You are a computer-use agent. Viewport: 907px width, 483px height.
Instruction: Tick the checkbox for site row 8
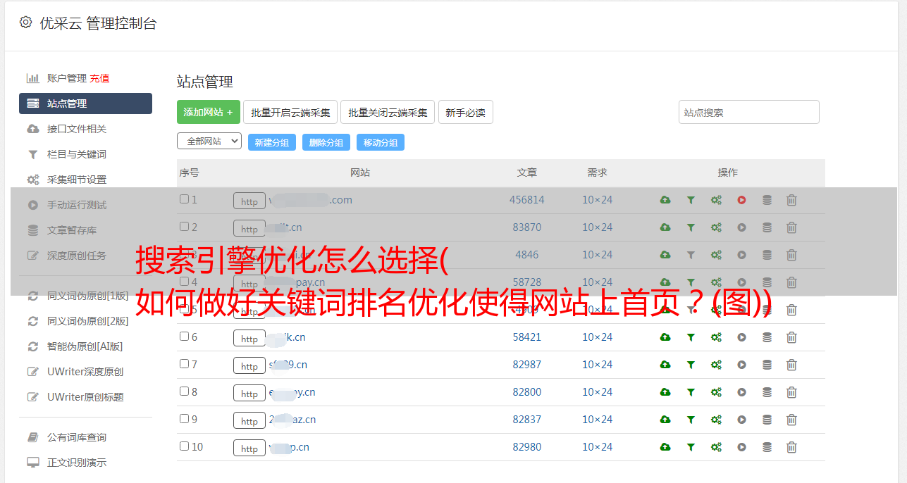click(x=184, y=391)
